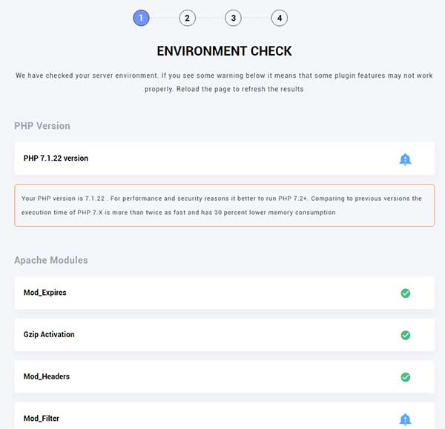Click the dotted connector between steps 1 and 2
The width and height of the screenshot is (445, 429).
pos(164,18)
